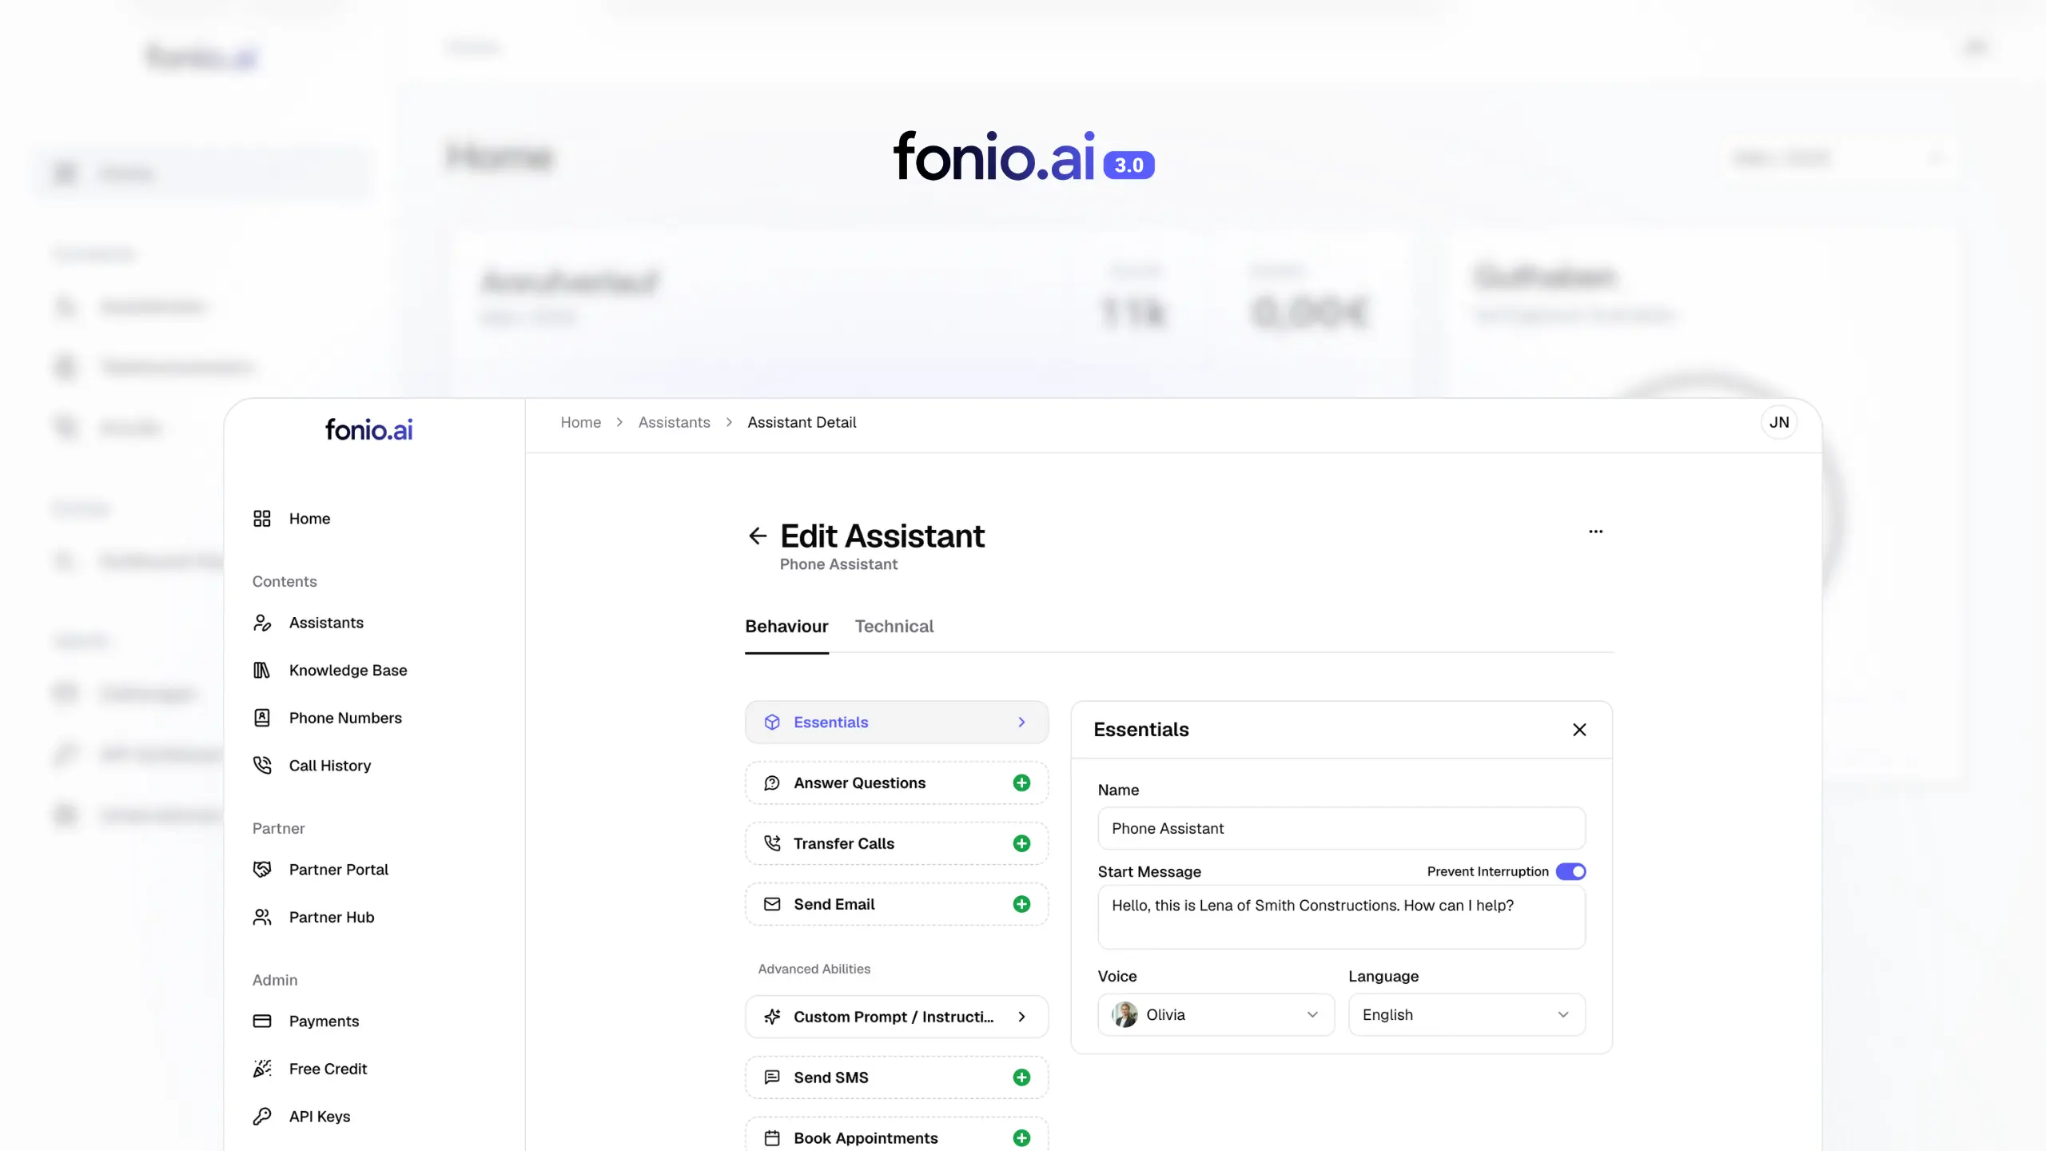Click the Name input field
Screen dimensions: 2046x1151
[x=1341, y=829]
